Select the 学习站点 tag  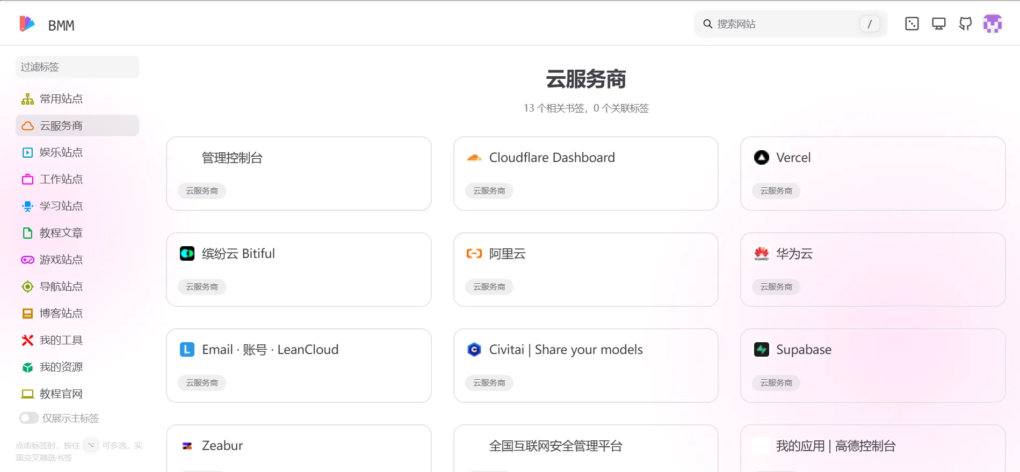click(x=77, y=206)
